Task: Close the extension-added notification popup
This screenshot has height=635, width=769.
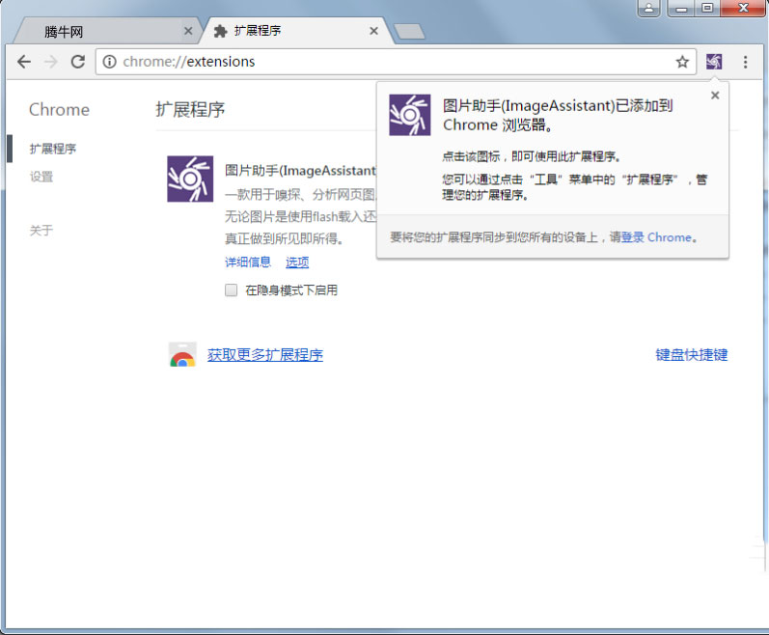Action: click(x=715, y=96)
